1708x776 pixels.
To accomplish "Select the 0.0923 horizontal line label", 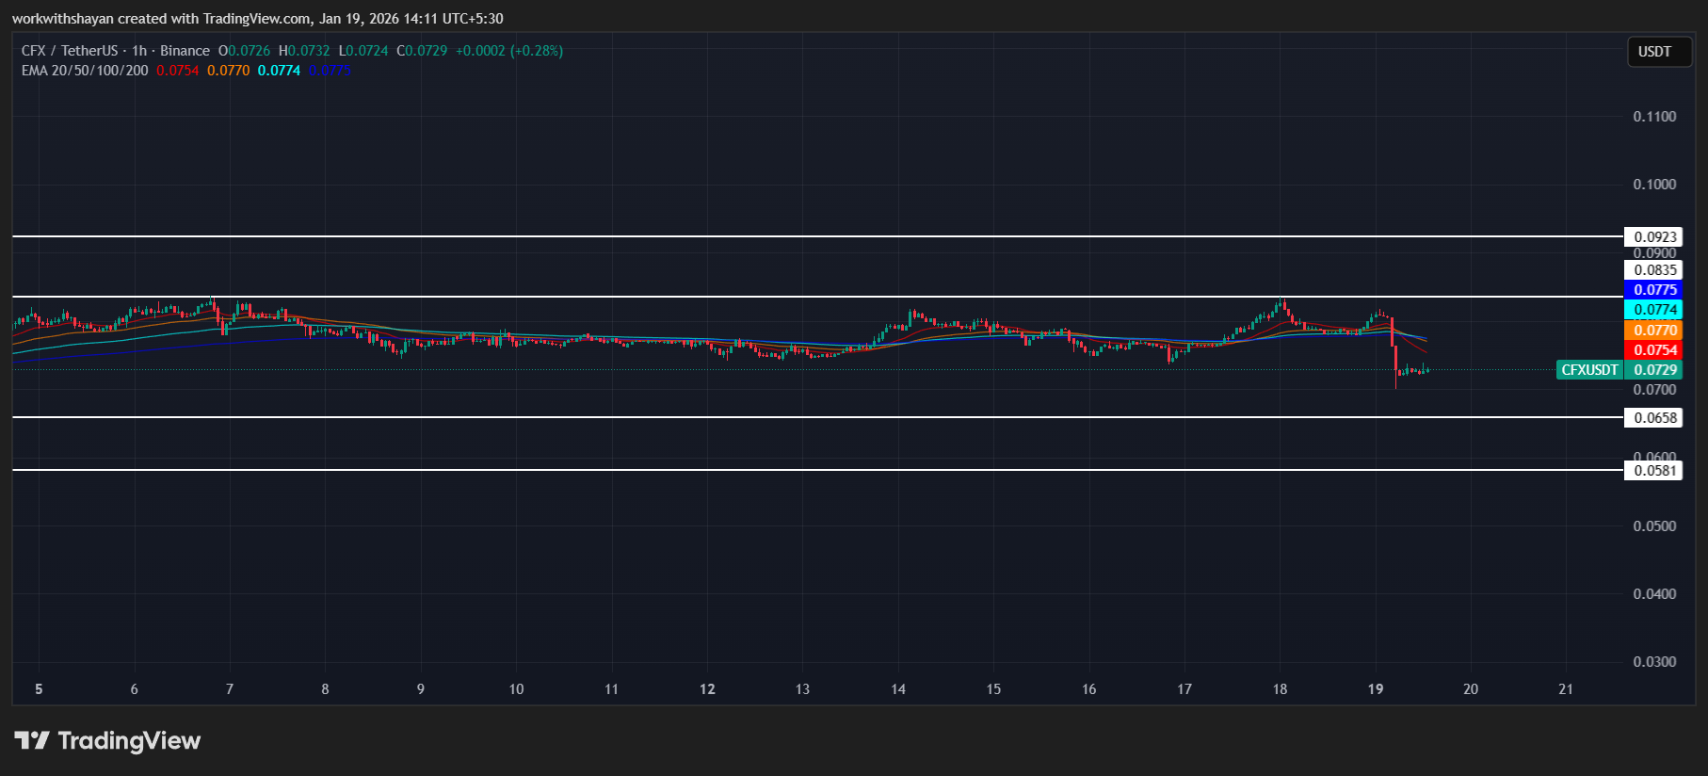I will 1654,236.
